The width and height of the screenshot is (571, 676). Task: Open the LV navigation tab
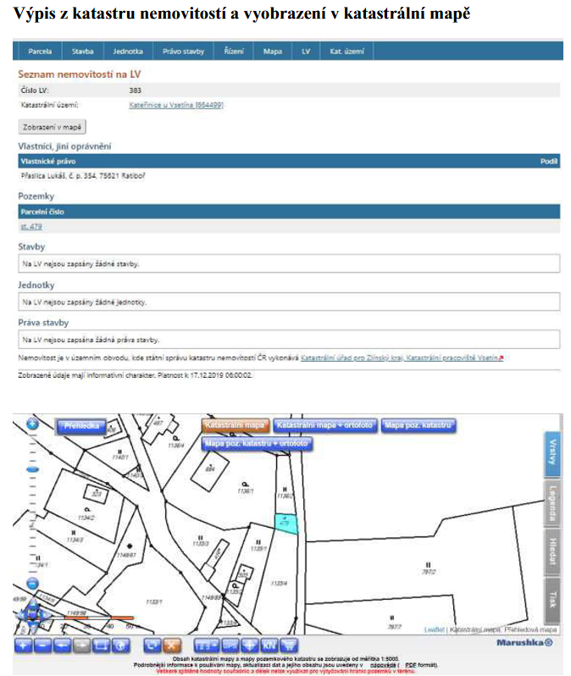pos(306,52)
